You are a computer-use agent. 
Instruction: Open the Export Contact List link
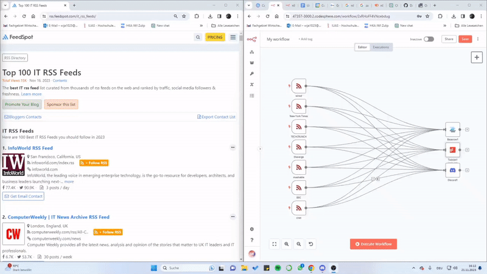click(x=216, y=117)
